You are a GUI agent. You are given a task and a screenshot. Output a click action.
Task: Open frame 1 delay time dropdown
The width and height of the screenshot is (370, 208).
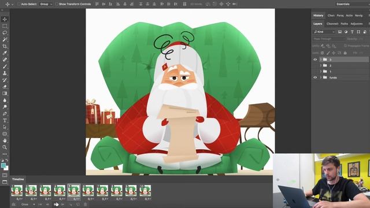coord(19,199)
